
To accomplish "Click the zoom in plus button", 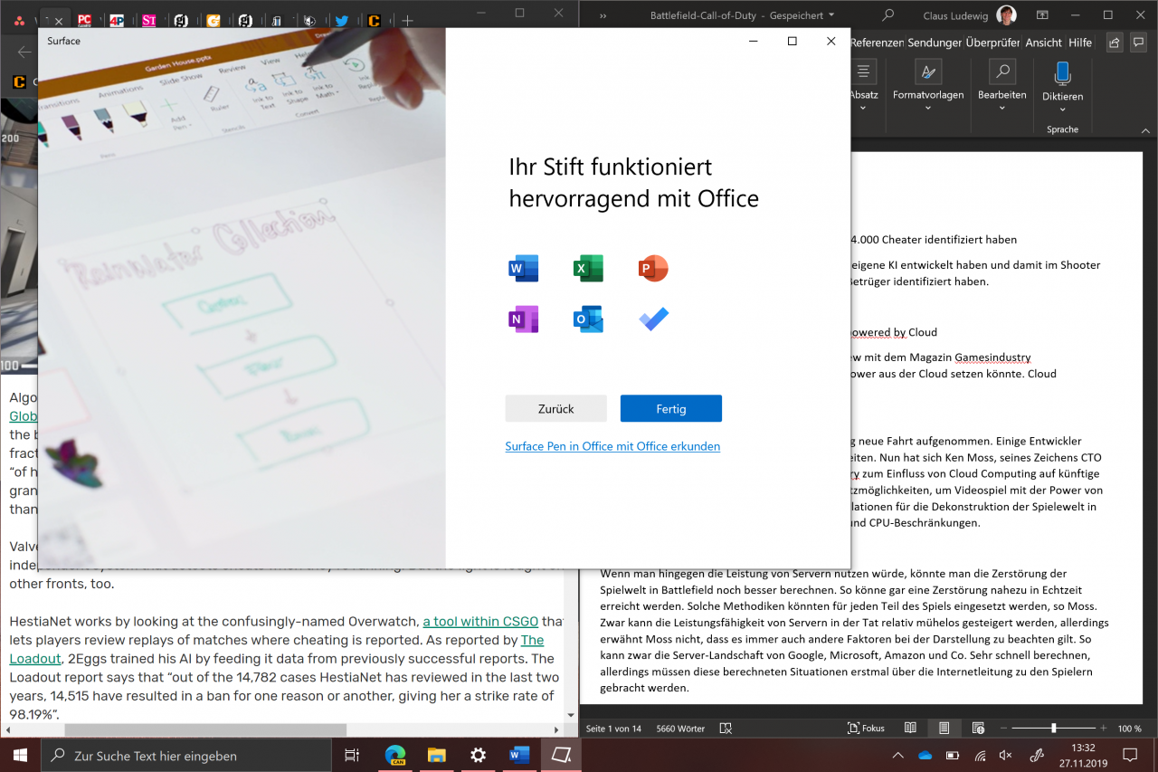I will coord(1103,728).
